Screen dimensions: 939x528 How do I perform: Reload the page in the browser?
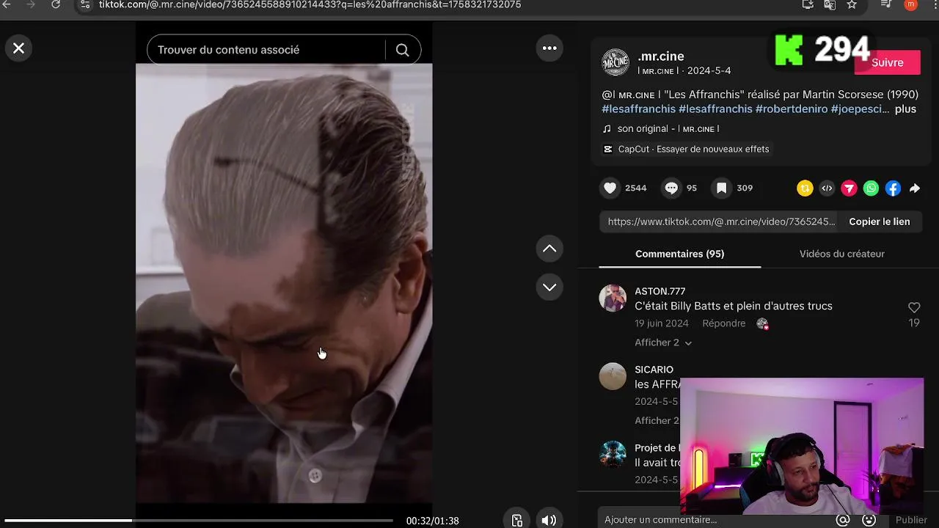tap(56, 4)
